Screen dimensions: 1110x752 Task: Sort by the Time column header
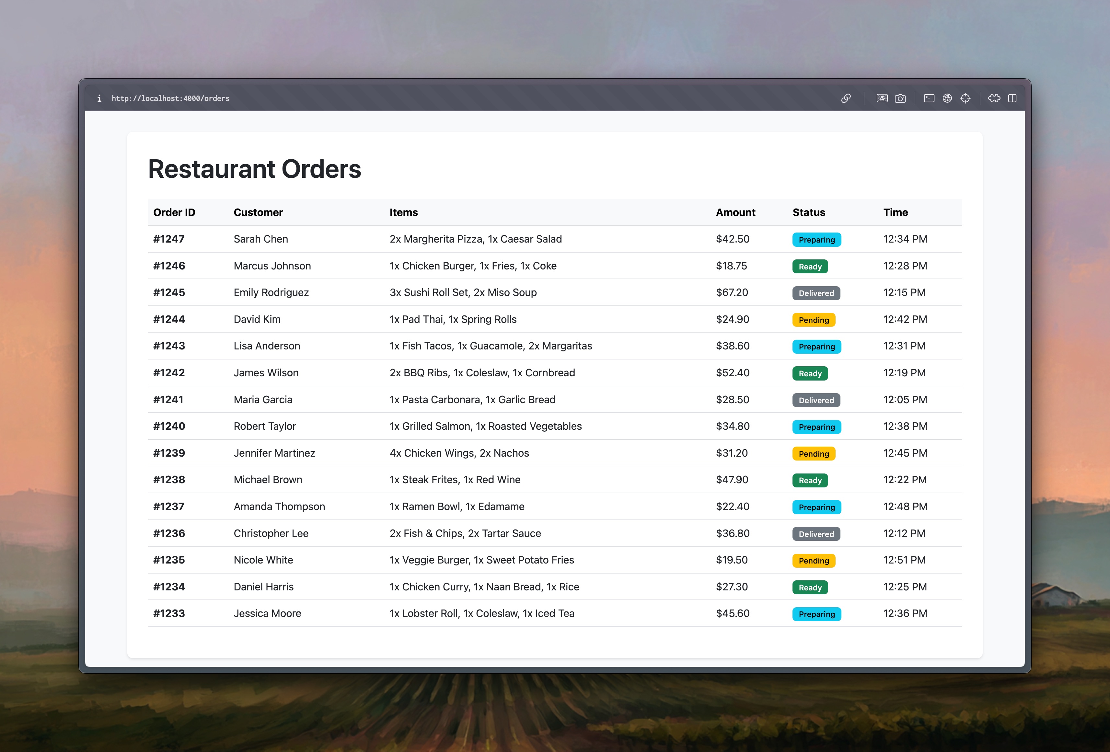point(895,212)
